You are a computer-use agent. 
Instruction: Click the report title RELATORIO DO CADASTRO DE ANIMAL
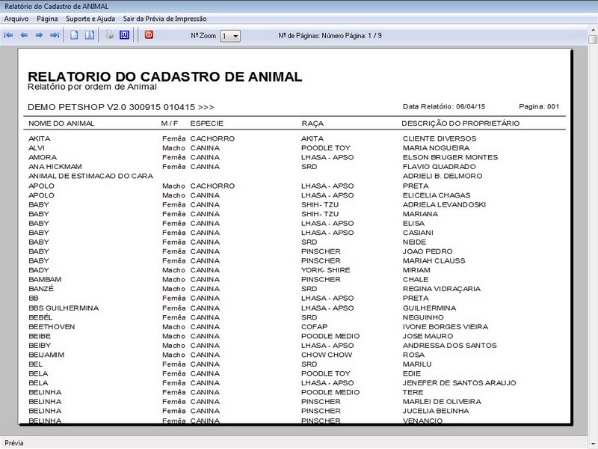click(x=164, y=76)
